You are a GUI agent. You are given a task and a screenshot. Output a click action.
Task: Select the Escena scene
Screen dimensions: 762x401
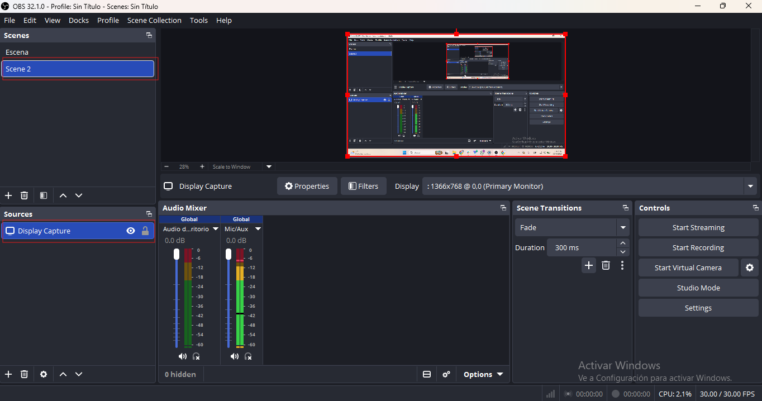click(x=78, y=52)
